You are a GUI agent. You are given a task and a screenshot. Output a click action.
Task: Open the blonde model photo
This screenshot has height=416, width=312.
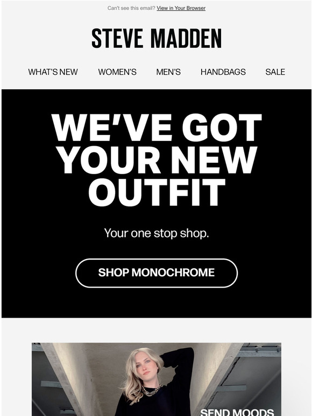click(x=157, y=379)
